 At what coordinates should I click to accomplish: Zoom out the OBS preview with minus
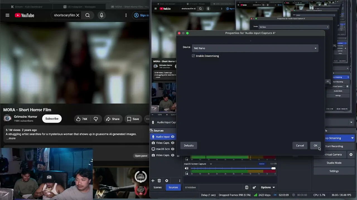(152, 114)
